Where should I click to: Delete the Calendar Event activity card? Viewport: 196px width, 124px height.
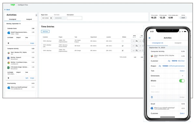click(x=8, y=43)
